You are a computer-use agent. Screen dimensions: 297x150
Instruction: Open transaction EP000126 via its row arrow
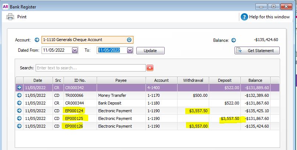[x=19, y=126]
